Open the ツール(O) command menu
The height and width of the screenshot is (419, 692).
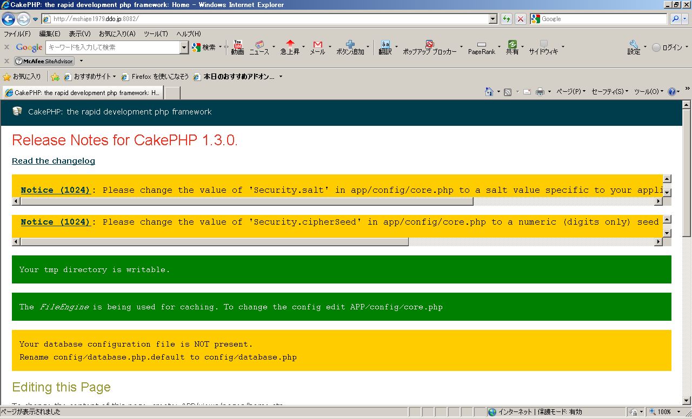(649, 92)
